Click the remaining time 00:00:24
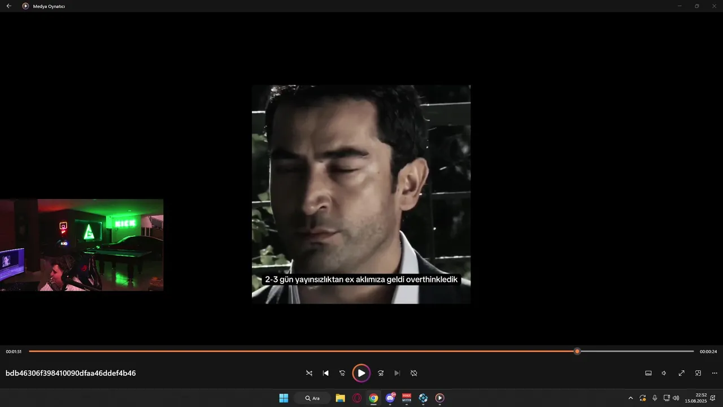Viewport: 723px width, 407px height. [x=708, y=352]
